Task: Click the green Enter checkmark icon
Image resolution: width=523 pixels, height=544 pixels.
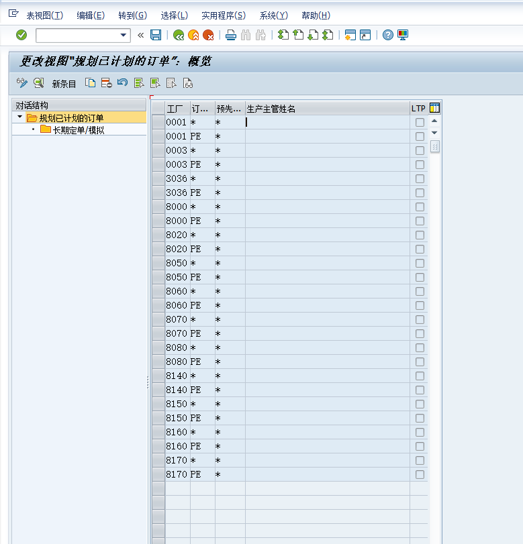Action: click(x=21, y=35)
